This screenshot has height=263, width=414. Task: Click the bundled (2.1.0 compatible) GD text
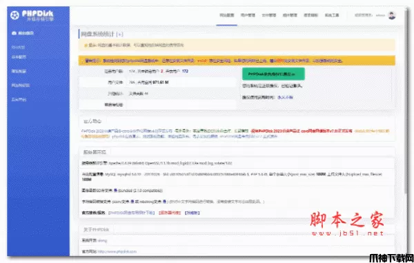[x=140, y=191]
